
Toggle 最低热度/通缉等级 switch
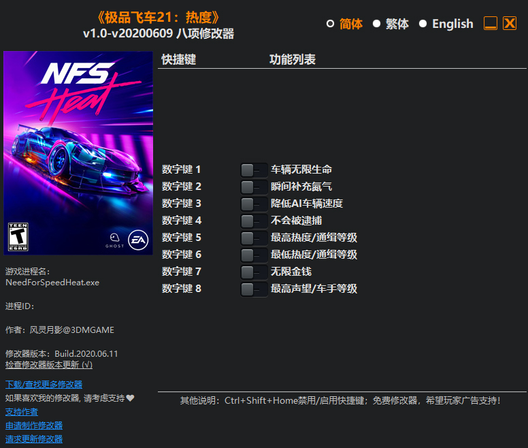point(254,255)
